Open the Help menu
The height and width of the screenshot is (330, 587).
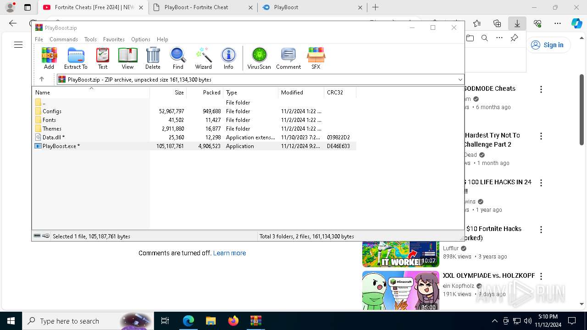(162, 39)
